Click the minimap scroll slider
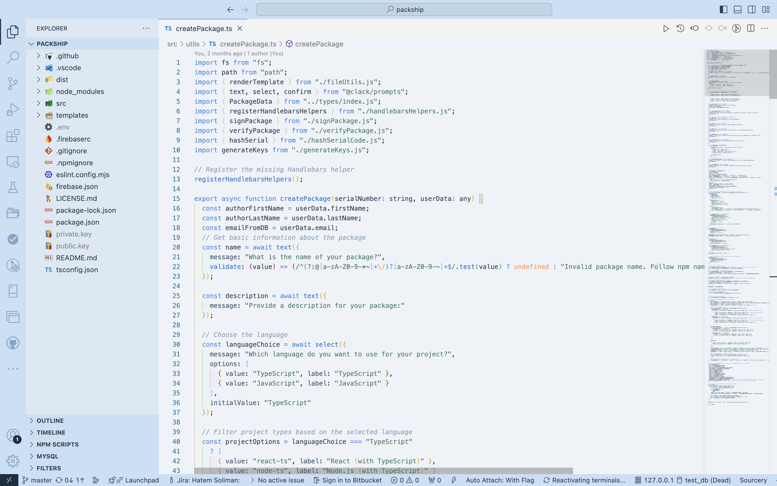The height and width of the screenshot is (486, 777). tap(737, 73)
